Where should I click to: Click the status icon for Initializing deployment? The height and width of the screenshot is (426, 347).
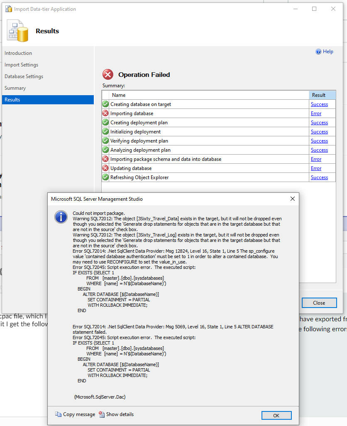click(105, 131)
